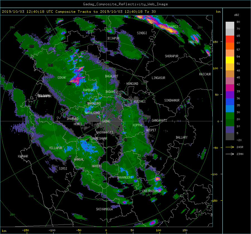251x234 pixels.
Task: Click the yellow 24SR track arrow in legend
Action: [230, 147]
